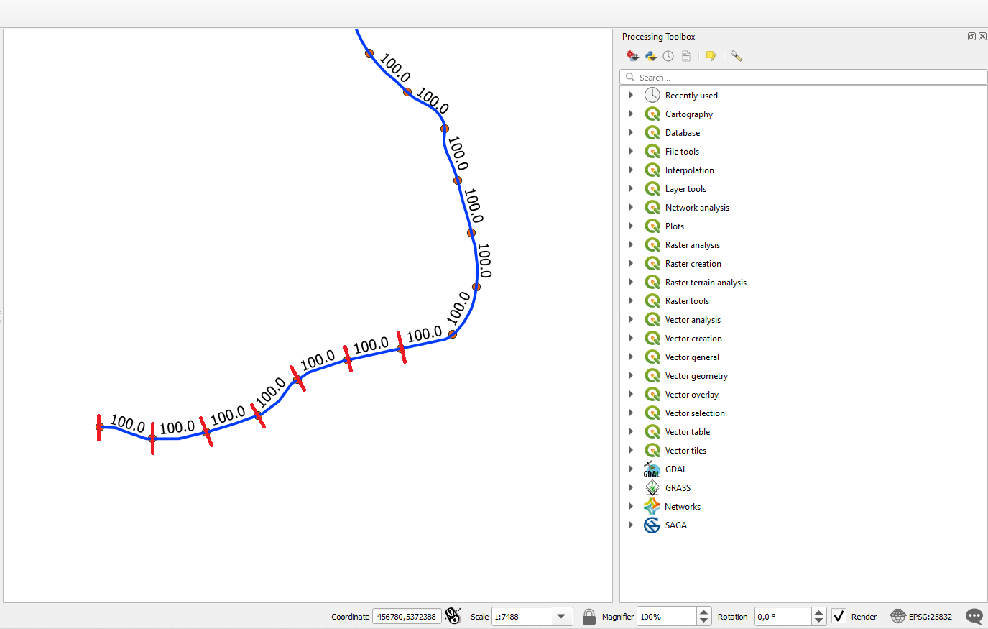
Task: Select Raster analysis tree item
Action: (x=693, y=245)
